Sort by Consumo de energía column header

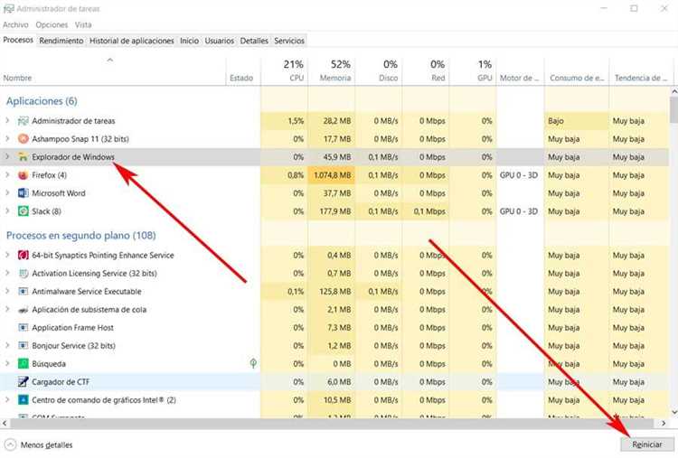coord(577,70)
